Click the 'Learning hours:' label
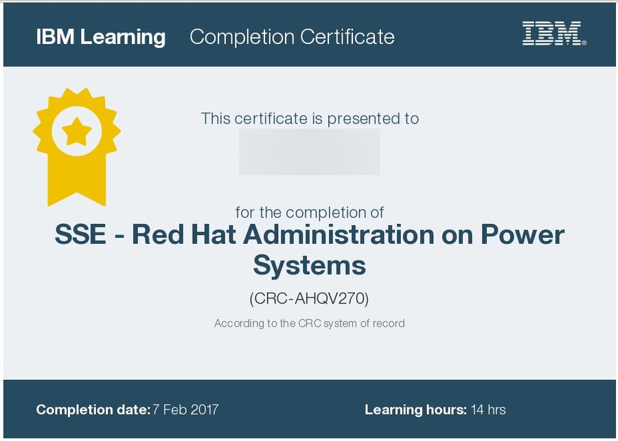 point(416,409)
